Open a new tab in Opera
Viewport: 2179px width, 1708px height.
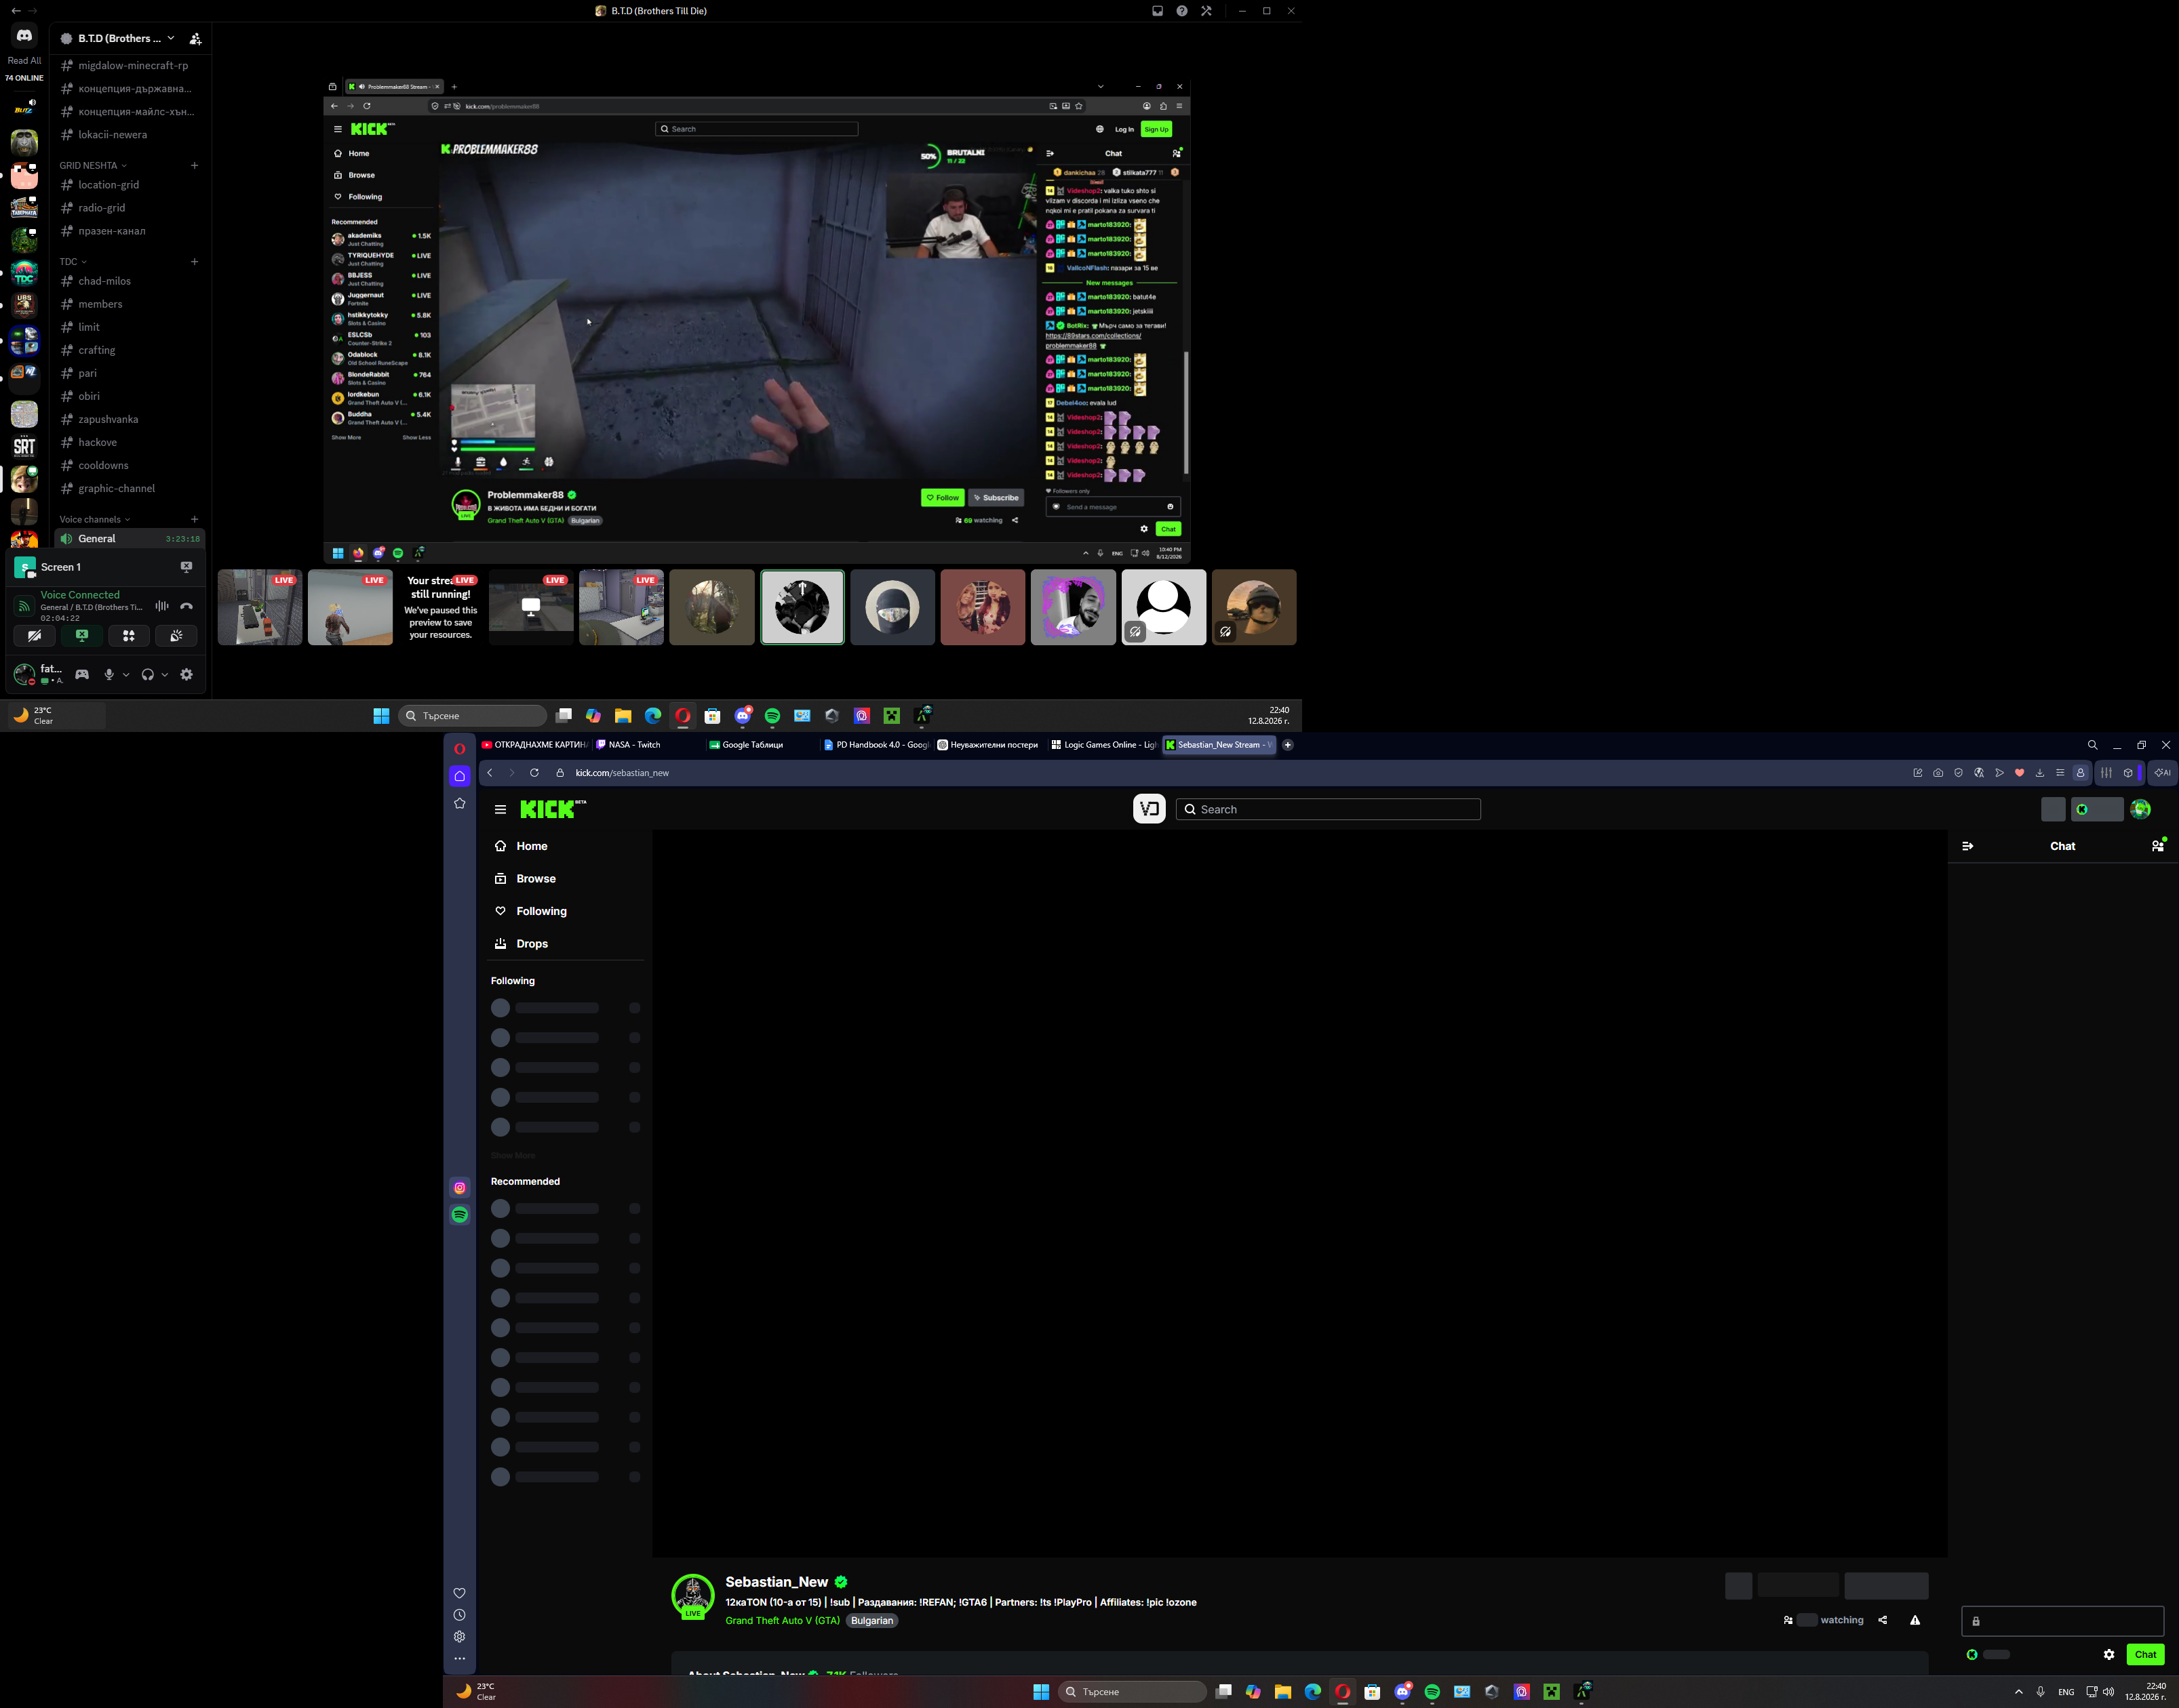pos(1288,745)
